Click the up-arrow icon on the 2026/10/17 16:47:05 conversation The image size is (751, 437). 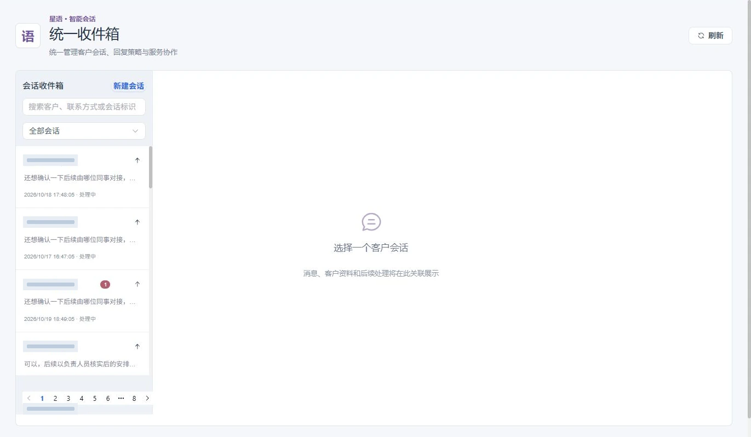point(137,222)
